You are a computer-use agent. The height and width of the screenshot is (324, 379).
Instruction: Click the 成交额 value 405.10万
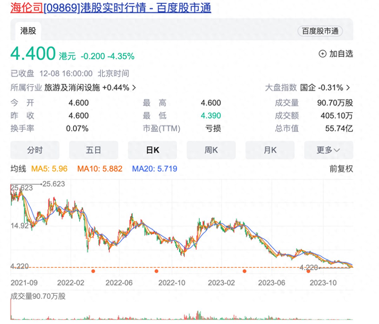tap(337, 116)
